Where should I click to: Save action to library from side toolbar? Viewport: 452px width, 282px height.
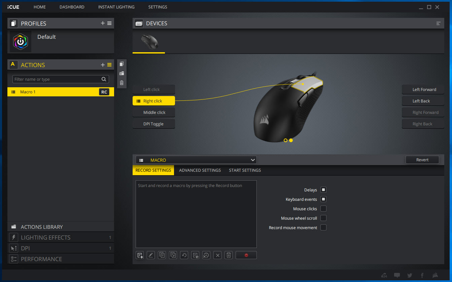121,73
